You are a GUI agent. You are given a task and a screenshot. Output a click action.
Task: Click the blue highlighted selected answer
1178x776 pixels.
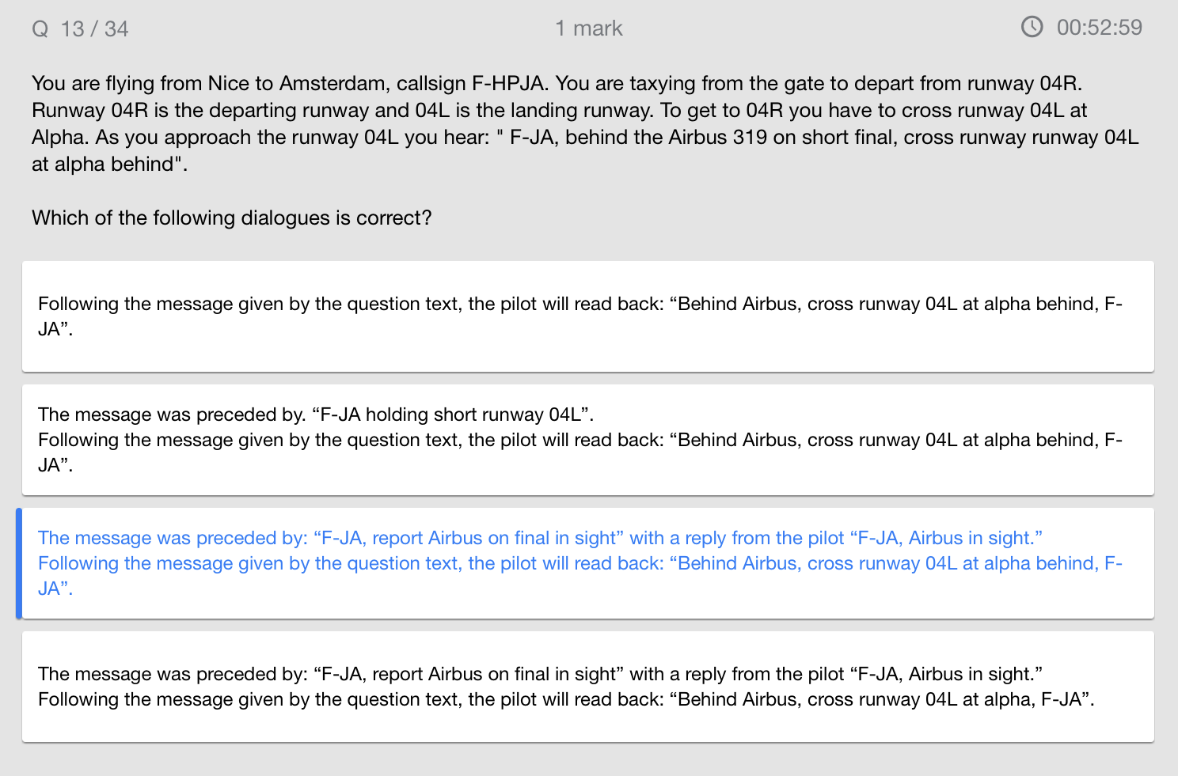coord(587,563)
